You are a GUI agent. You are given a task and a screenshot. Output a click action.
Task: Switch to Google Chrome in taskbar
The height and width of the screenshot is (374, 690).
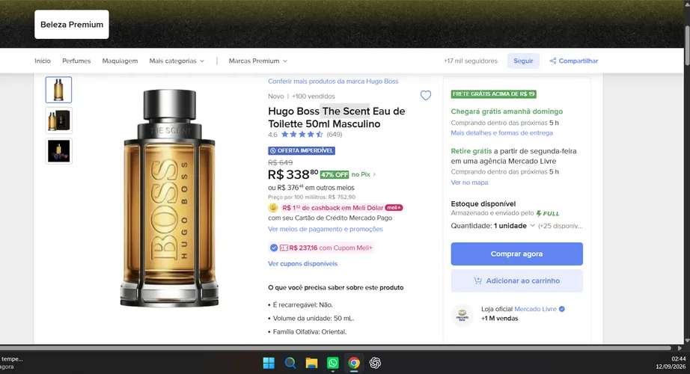pyautogui.click(x=354, y=363)
